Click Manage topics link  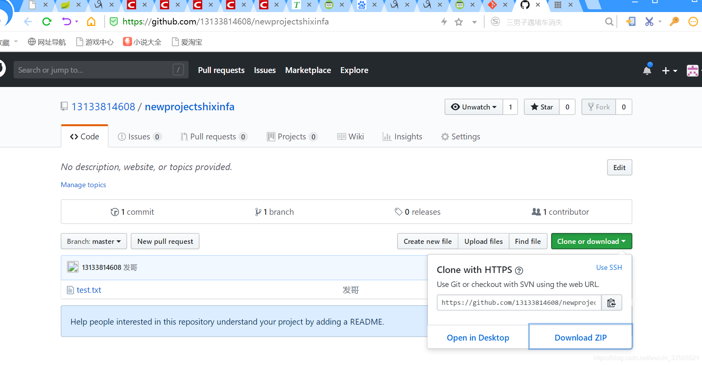click(83, 185)
